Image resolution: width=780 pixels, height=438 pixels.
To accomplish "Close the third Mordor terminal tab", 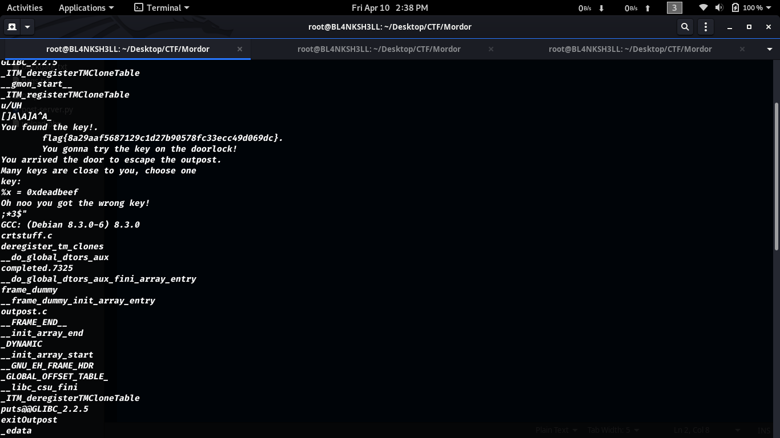I will tap(742, 49).
